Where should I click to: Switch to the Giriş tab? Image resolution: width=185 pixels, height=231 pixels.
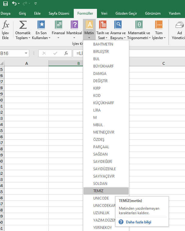coord(22,13)
